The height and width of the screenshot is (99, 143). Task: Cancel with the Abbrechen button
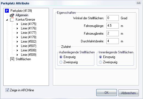(128, 93)
